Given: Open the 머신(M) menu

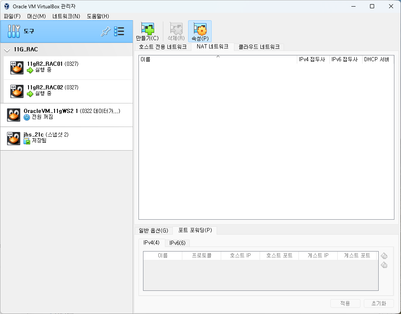Looking at the screenshot, I should point(36,17).
